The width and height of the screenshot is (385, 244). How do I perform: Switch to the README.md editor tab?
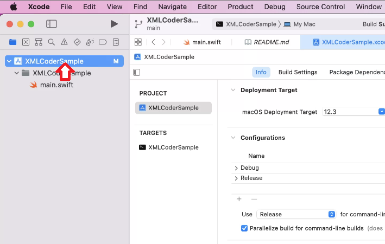click(x=267, y=42)
